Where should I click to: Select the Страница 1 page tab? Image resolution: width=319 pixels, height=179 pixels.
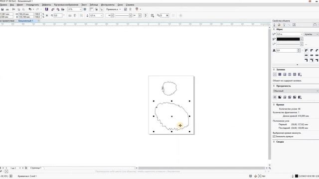[x=35, y=168]
